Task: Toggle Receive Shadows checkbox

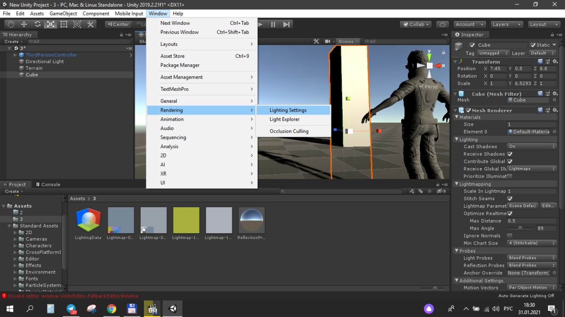Action: (510, 154)
